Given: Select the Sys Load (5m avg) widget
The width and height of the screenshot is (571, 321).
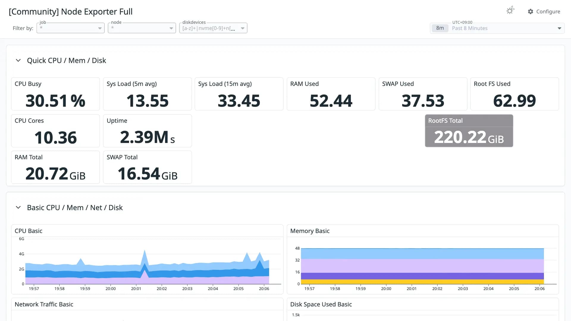Looking at the screenshot, I should tap(147, 94).
